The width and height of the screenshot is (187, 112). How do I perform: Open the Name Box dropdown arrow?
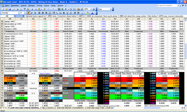[15, 16]
